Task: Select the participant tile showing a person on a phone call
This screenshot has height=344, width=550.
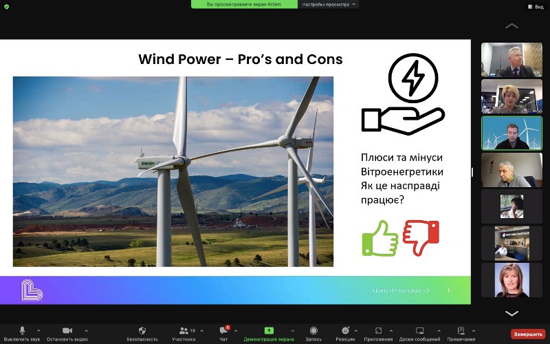Action: click(511, 207)
